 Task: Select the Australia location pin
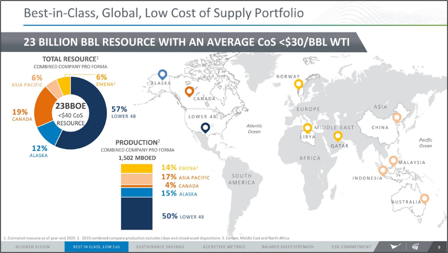pos(424,198)
